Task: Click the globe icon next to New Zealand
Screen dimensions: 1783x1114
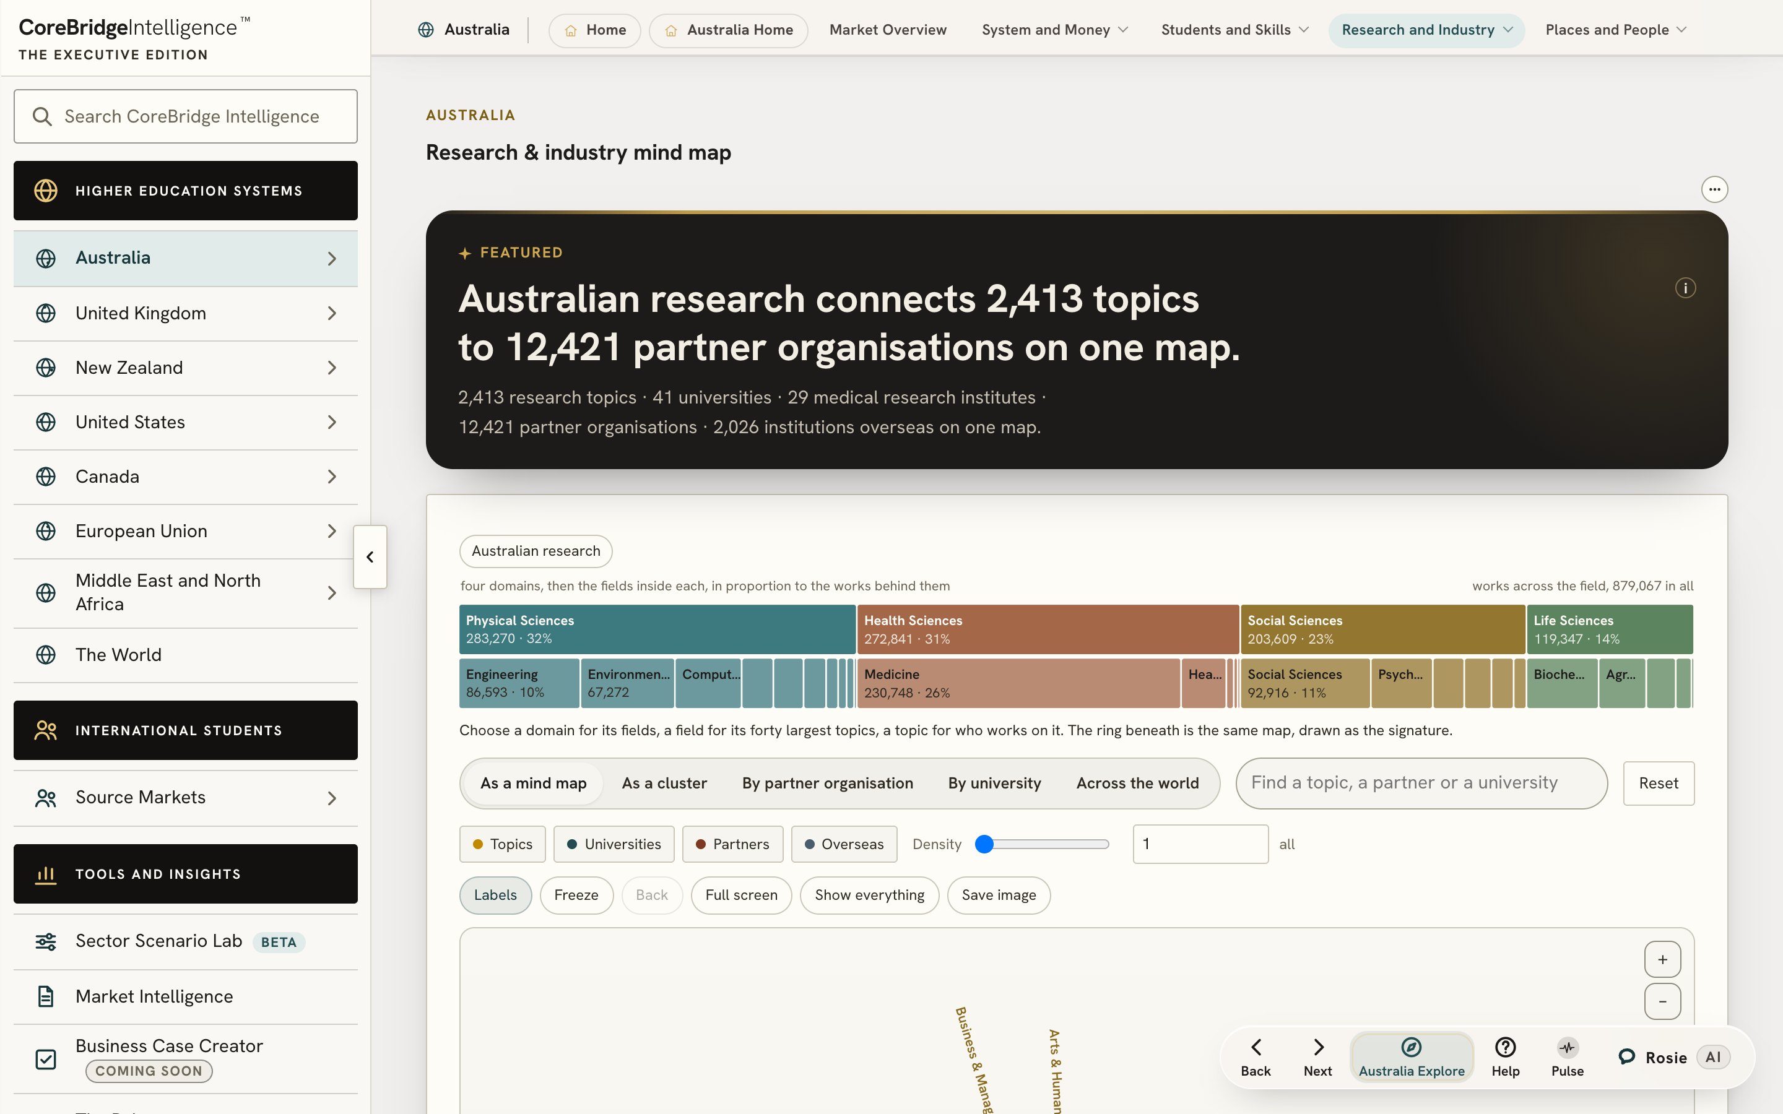Action: pyautogui.click(x=46, y=368)
